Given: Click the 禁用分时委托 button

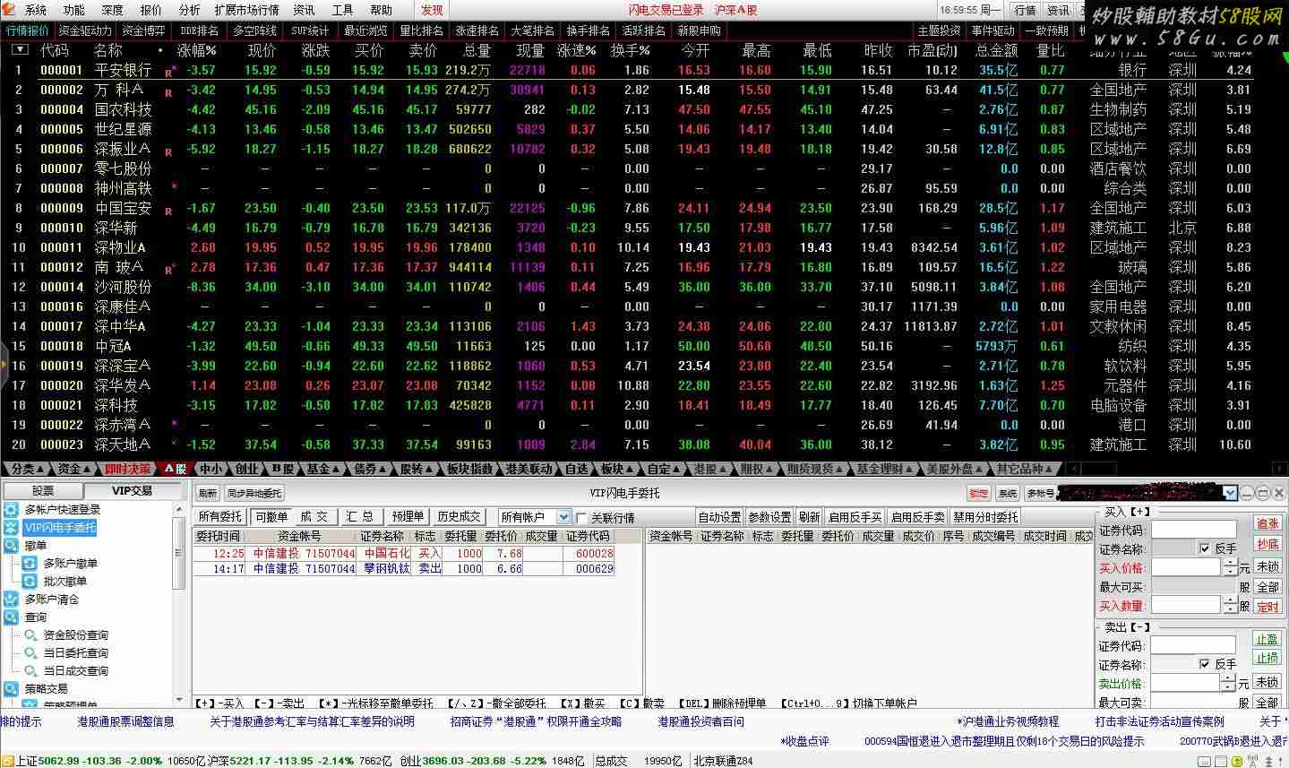Looking at the screenshot, I should coord(985,517).
